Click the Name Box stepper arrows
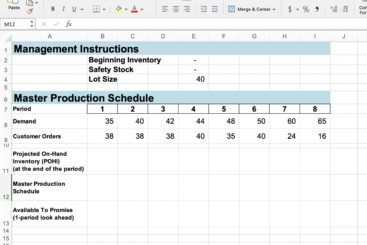367x245 pixels. tap(32, 24)
